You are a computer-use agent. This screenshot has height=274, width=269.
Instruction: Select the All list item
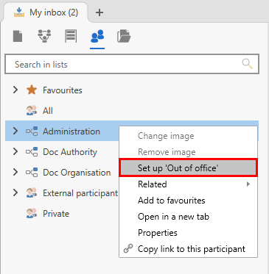[x=132, y=111]
